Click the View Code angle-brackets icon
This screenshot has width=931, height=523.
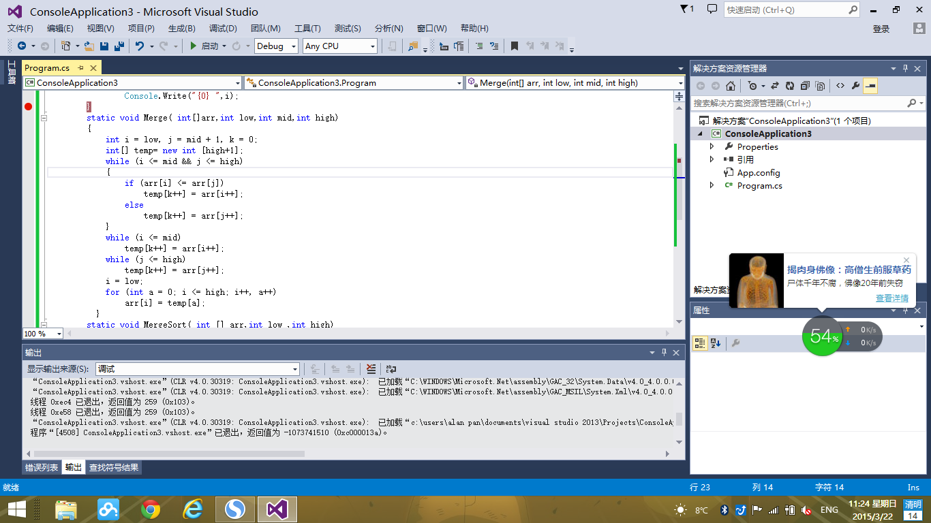pyautogui.click(x=840, y=86)
